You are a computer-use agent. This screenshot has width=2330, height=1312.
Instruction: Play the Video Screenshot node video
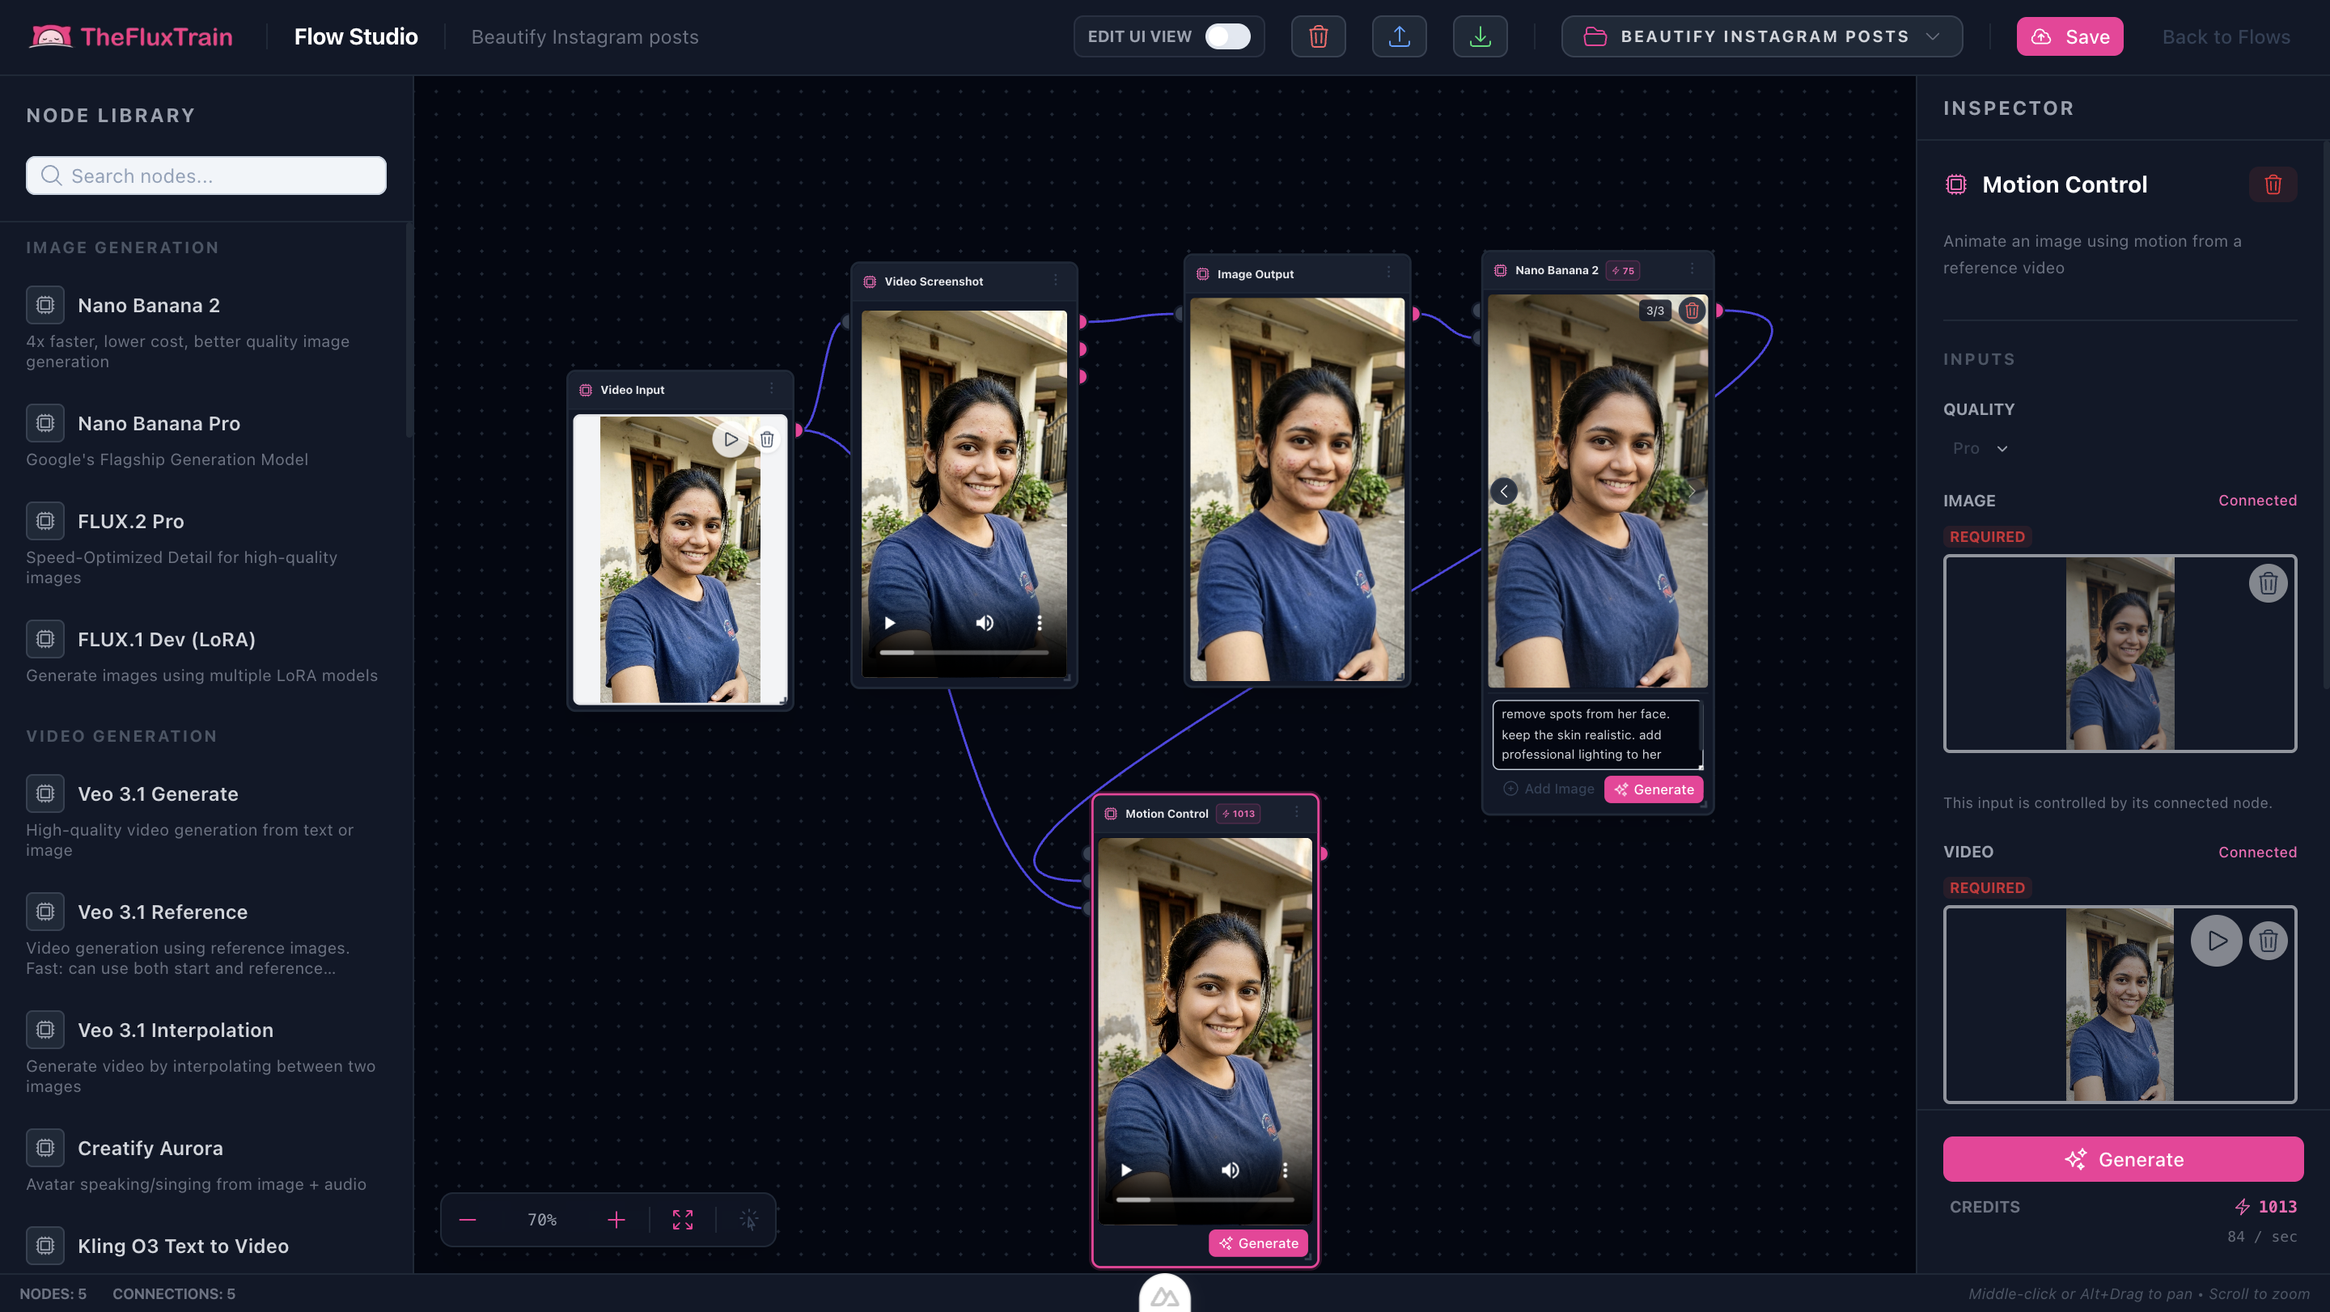(890, 622)
